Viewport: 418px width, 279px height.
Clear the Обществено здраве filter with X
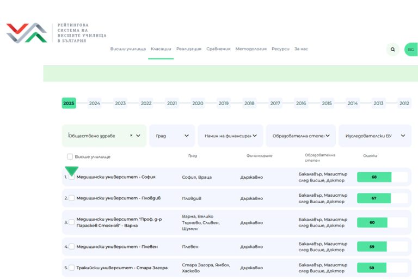point(131,136)
